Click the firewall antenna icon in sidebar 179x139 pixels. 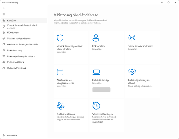tap(4, 38)
